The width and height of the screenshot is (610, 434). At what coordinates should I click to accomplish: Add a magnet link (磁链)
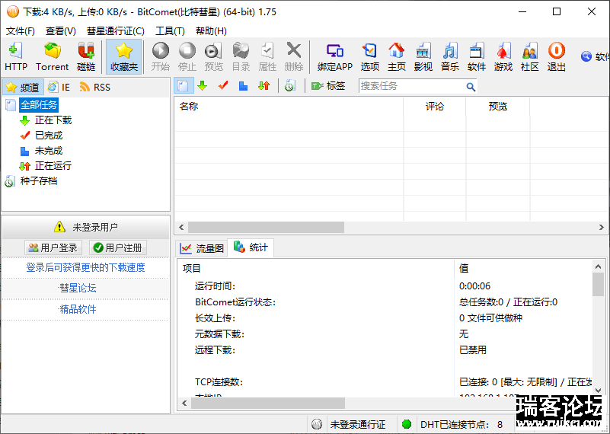(x=86, y=57)
